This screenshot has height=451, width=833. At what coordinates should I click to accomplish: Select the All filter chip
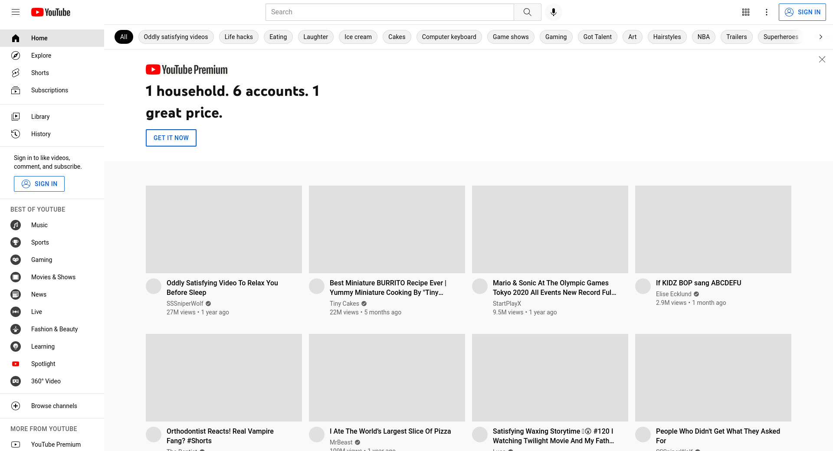pyautogui.click(x=124, y=37)
